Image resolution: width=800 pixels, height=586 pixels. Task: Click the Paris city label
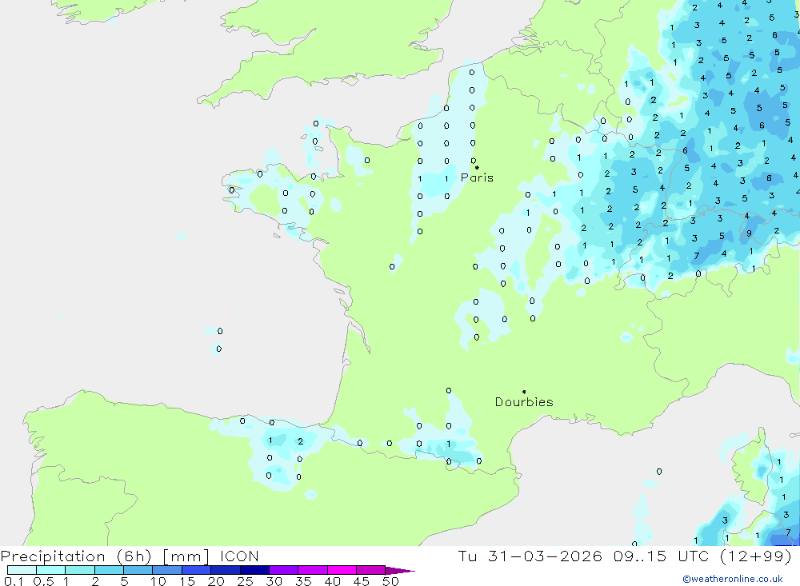(x=477, y=177)
